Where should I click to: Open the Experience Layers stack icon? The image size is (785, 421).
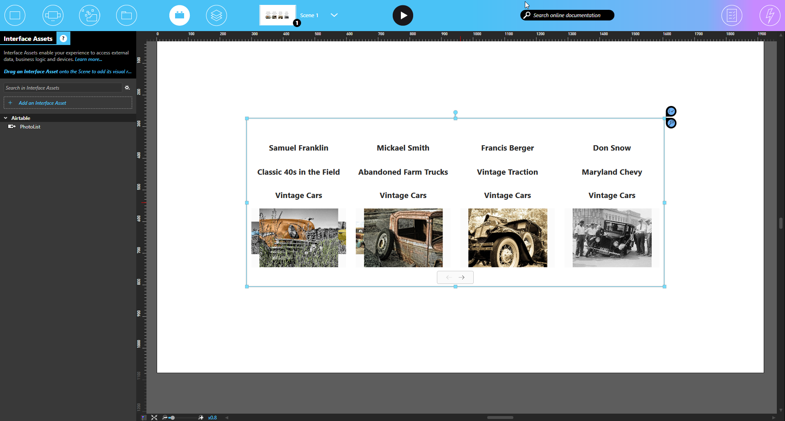(x=216, y=16)
